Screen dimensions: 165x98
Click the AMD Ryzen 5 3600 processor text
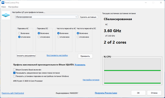[x=28, y=81]
